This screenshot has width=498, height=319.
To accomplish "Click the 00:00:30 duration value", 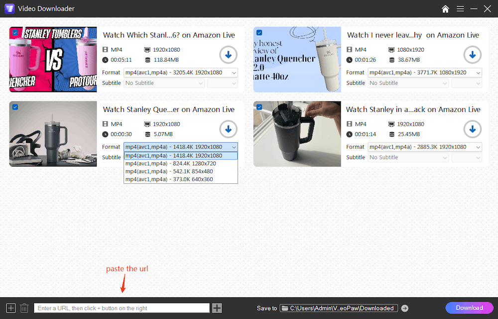I will point(121,134).
